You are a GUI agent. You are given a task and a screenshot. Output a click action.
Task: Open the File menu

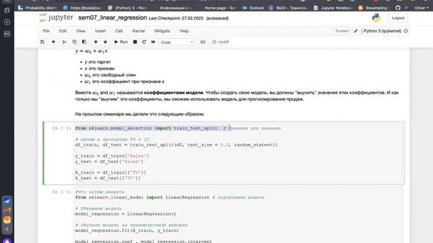pos(46,31)
